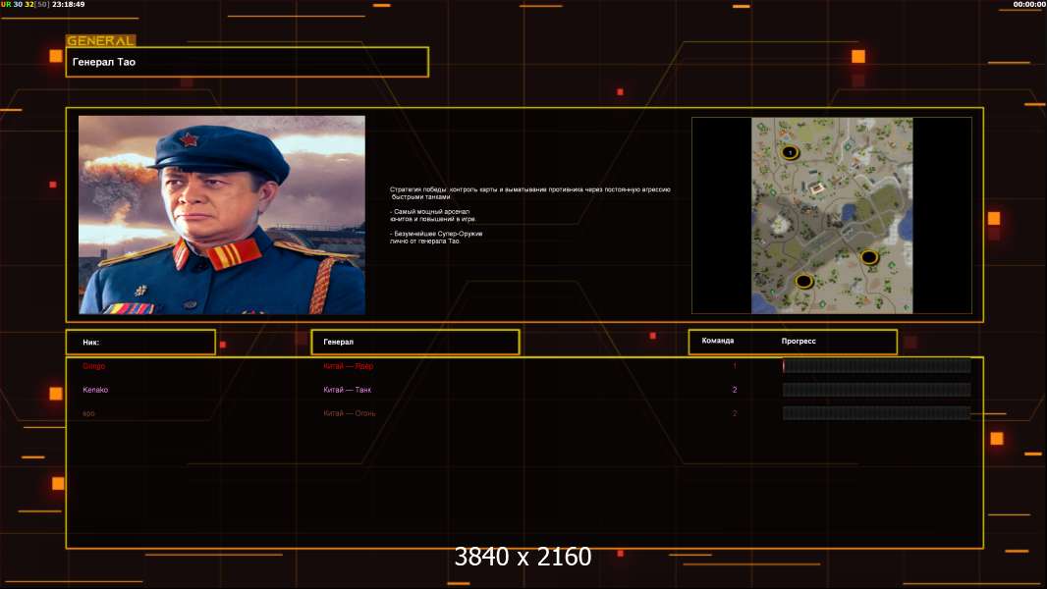Viewport: 1047px width, 589px height.
Task: Click the 'Китай — Ядер' general entry
Action: tap(348, 365)
